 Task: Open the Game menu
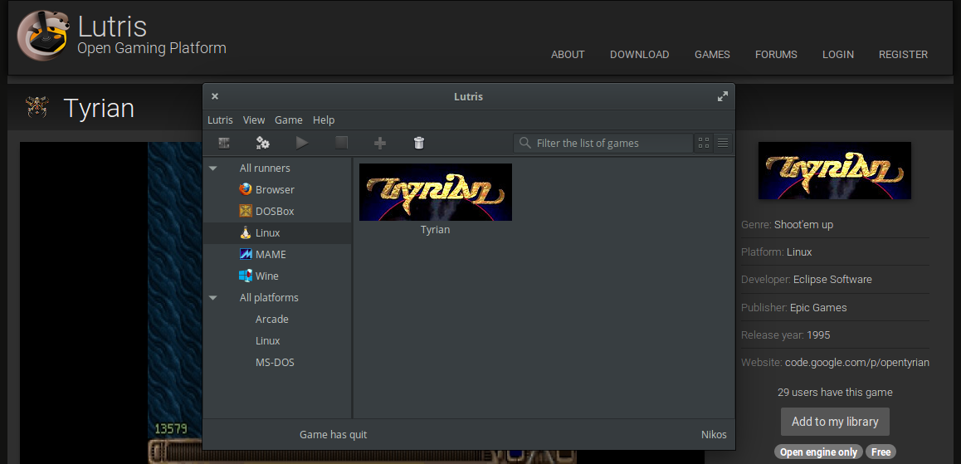click(x=289, y=120)
